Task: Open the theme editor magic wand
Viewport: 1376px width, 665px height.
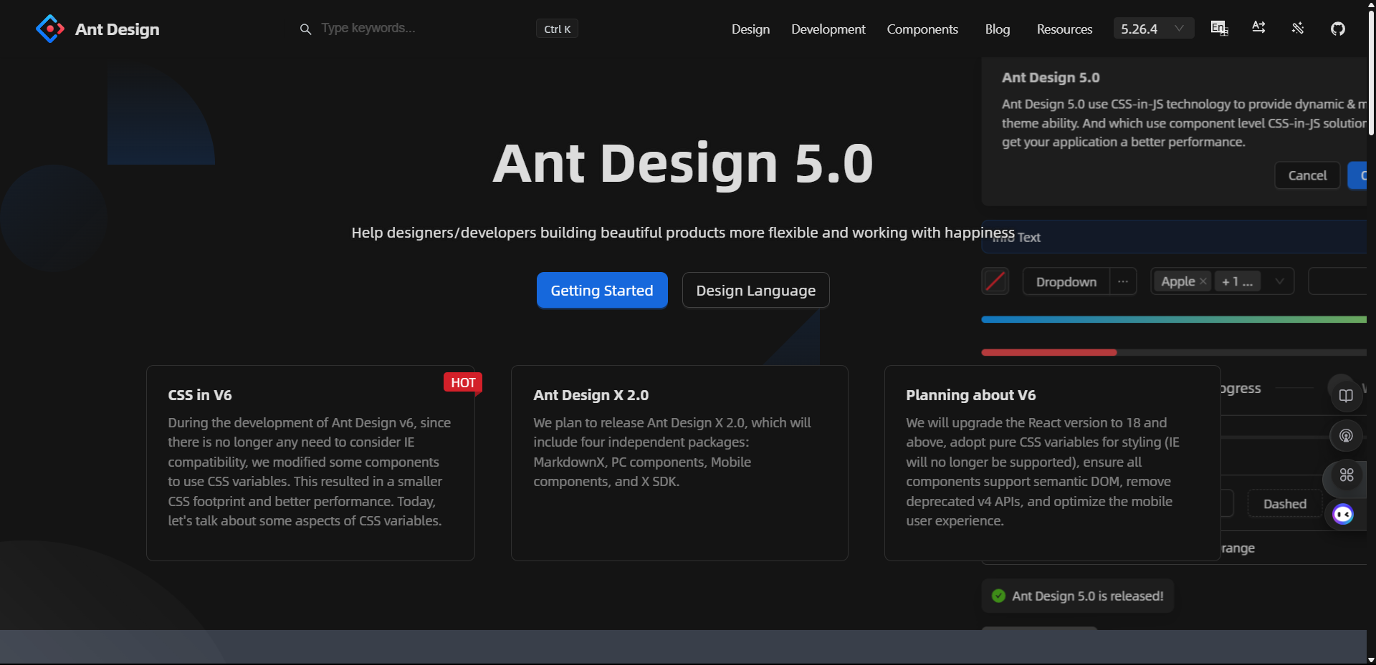Action: (x=1297, y=28)
